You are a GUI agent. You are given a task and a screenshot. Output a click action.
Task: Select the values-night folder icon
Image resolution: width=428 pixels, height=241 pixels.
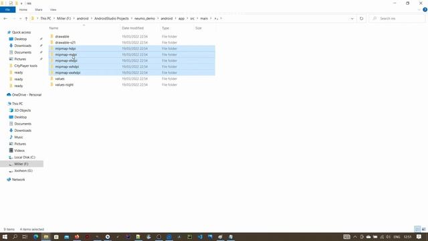51,85
